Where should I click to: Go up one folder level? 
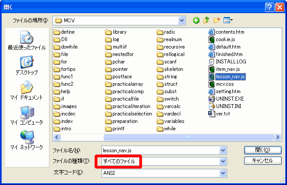206,20
